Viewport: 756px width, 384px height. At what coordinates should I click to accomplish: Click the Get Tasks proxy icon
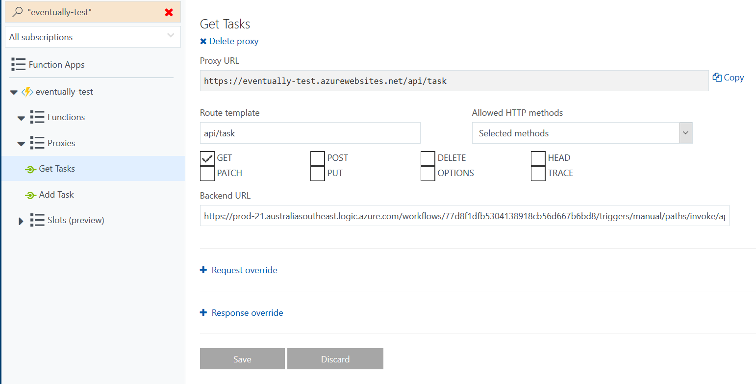[x=30, y=169]
